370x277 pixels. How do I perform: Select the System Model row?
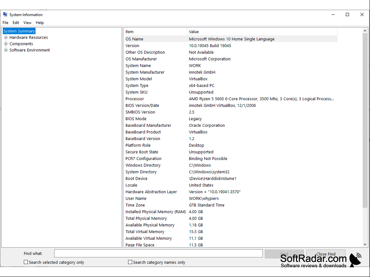tap(231, 79)
